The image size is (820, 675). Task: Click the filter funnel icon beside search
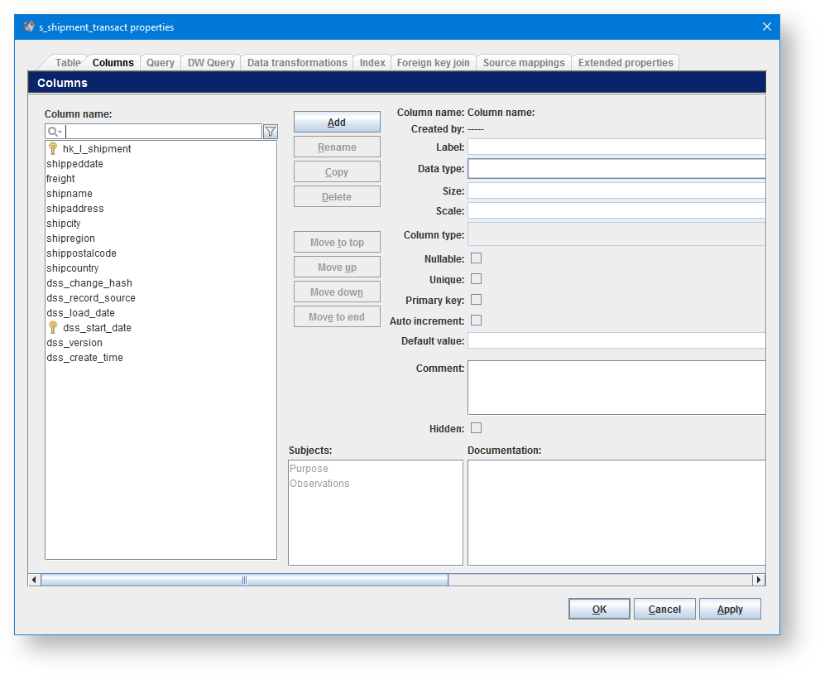(x=270, y=132)
